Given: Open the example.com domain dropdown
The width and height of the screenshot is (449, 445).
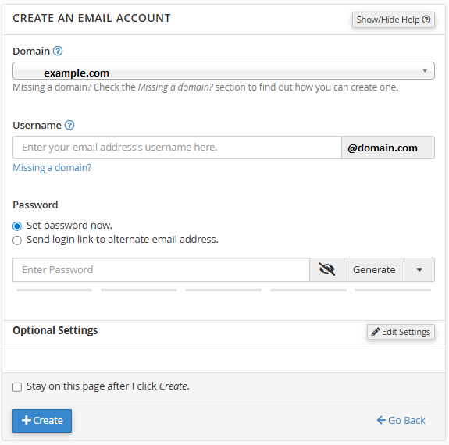Looking at the screenshot, I should tap(223, 71).
